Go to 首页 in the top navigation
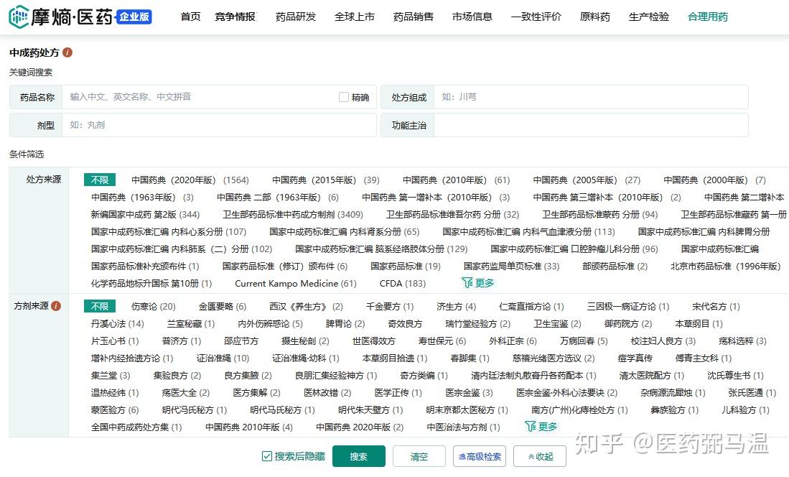The height and width of the screenshot is (477, 789). [190, 17]
